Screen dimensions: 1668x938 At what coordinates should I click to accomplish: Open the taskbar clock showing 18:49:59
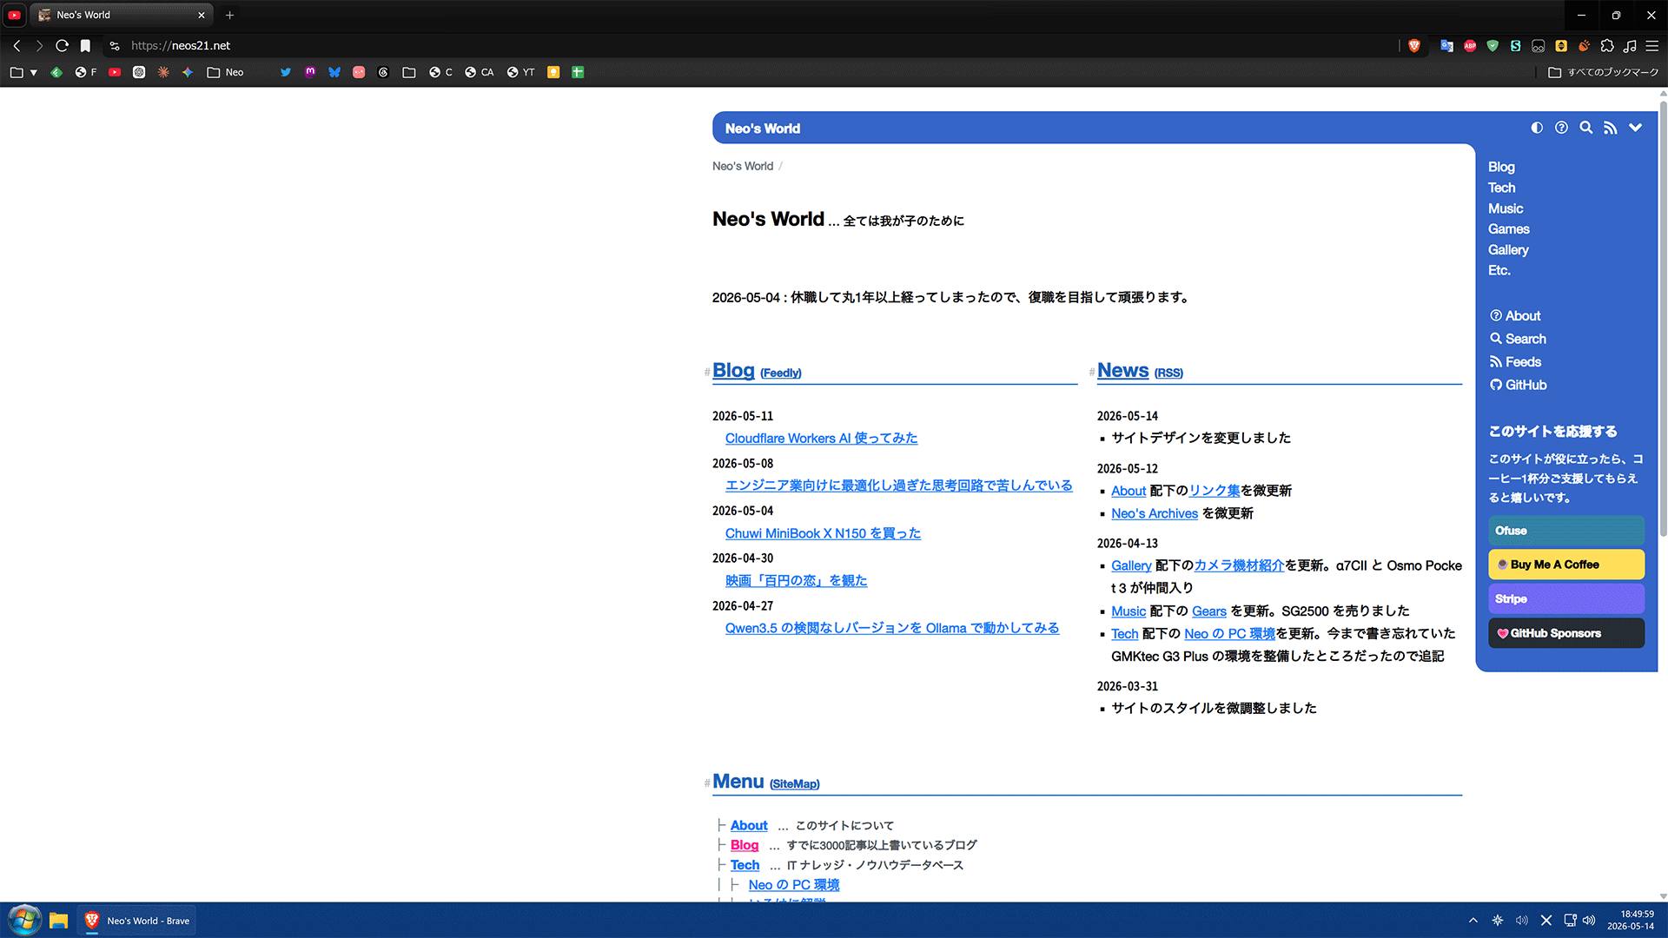tap(1631, 921)
